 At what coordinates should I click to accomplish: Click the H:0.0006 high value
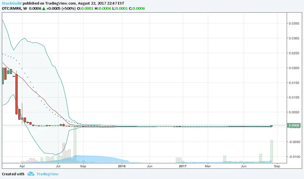tap(103, 8)
